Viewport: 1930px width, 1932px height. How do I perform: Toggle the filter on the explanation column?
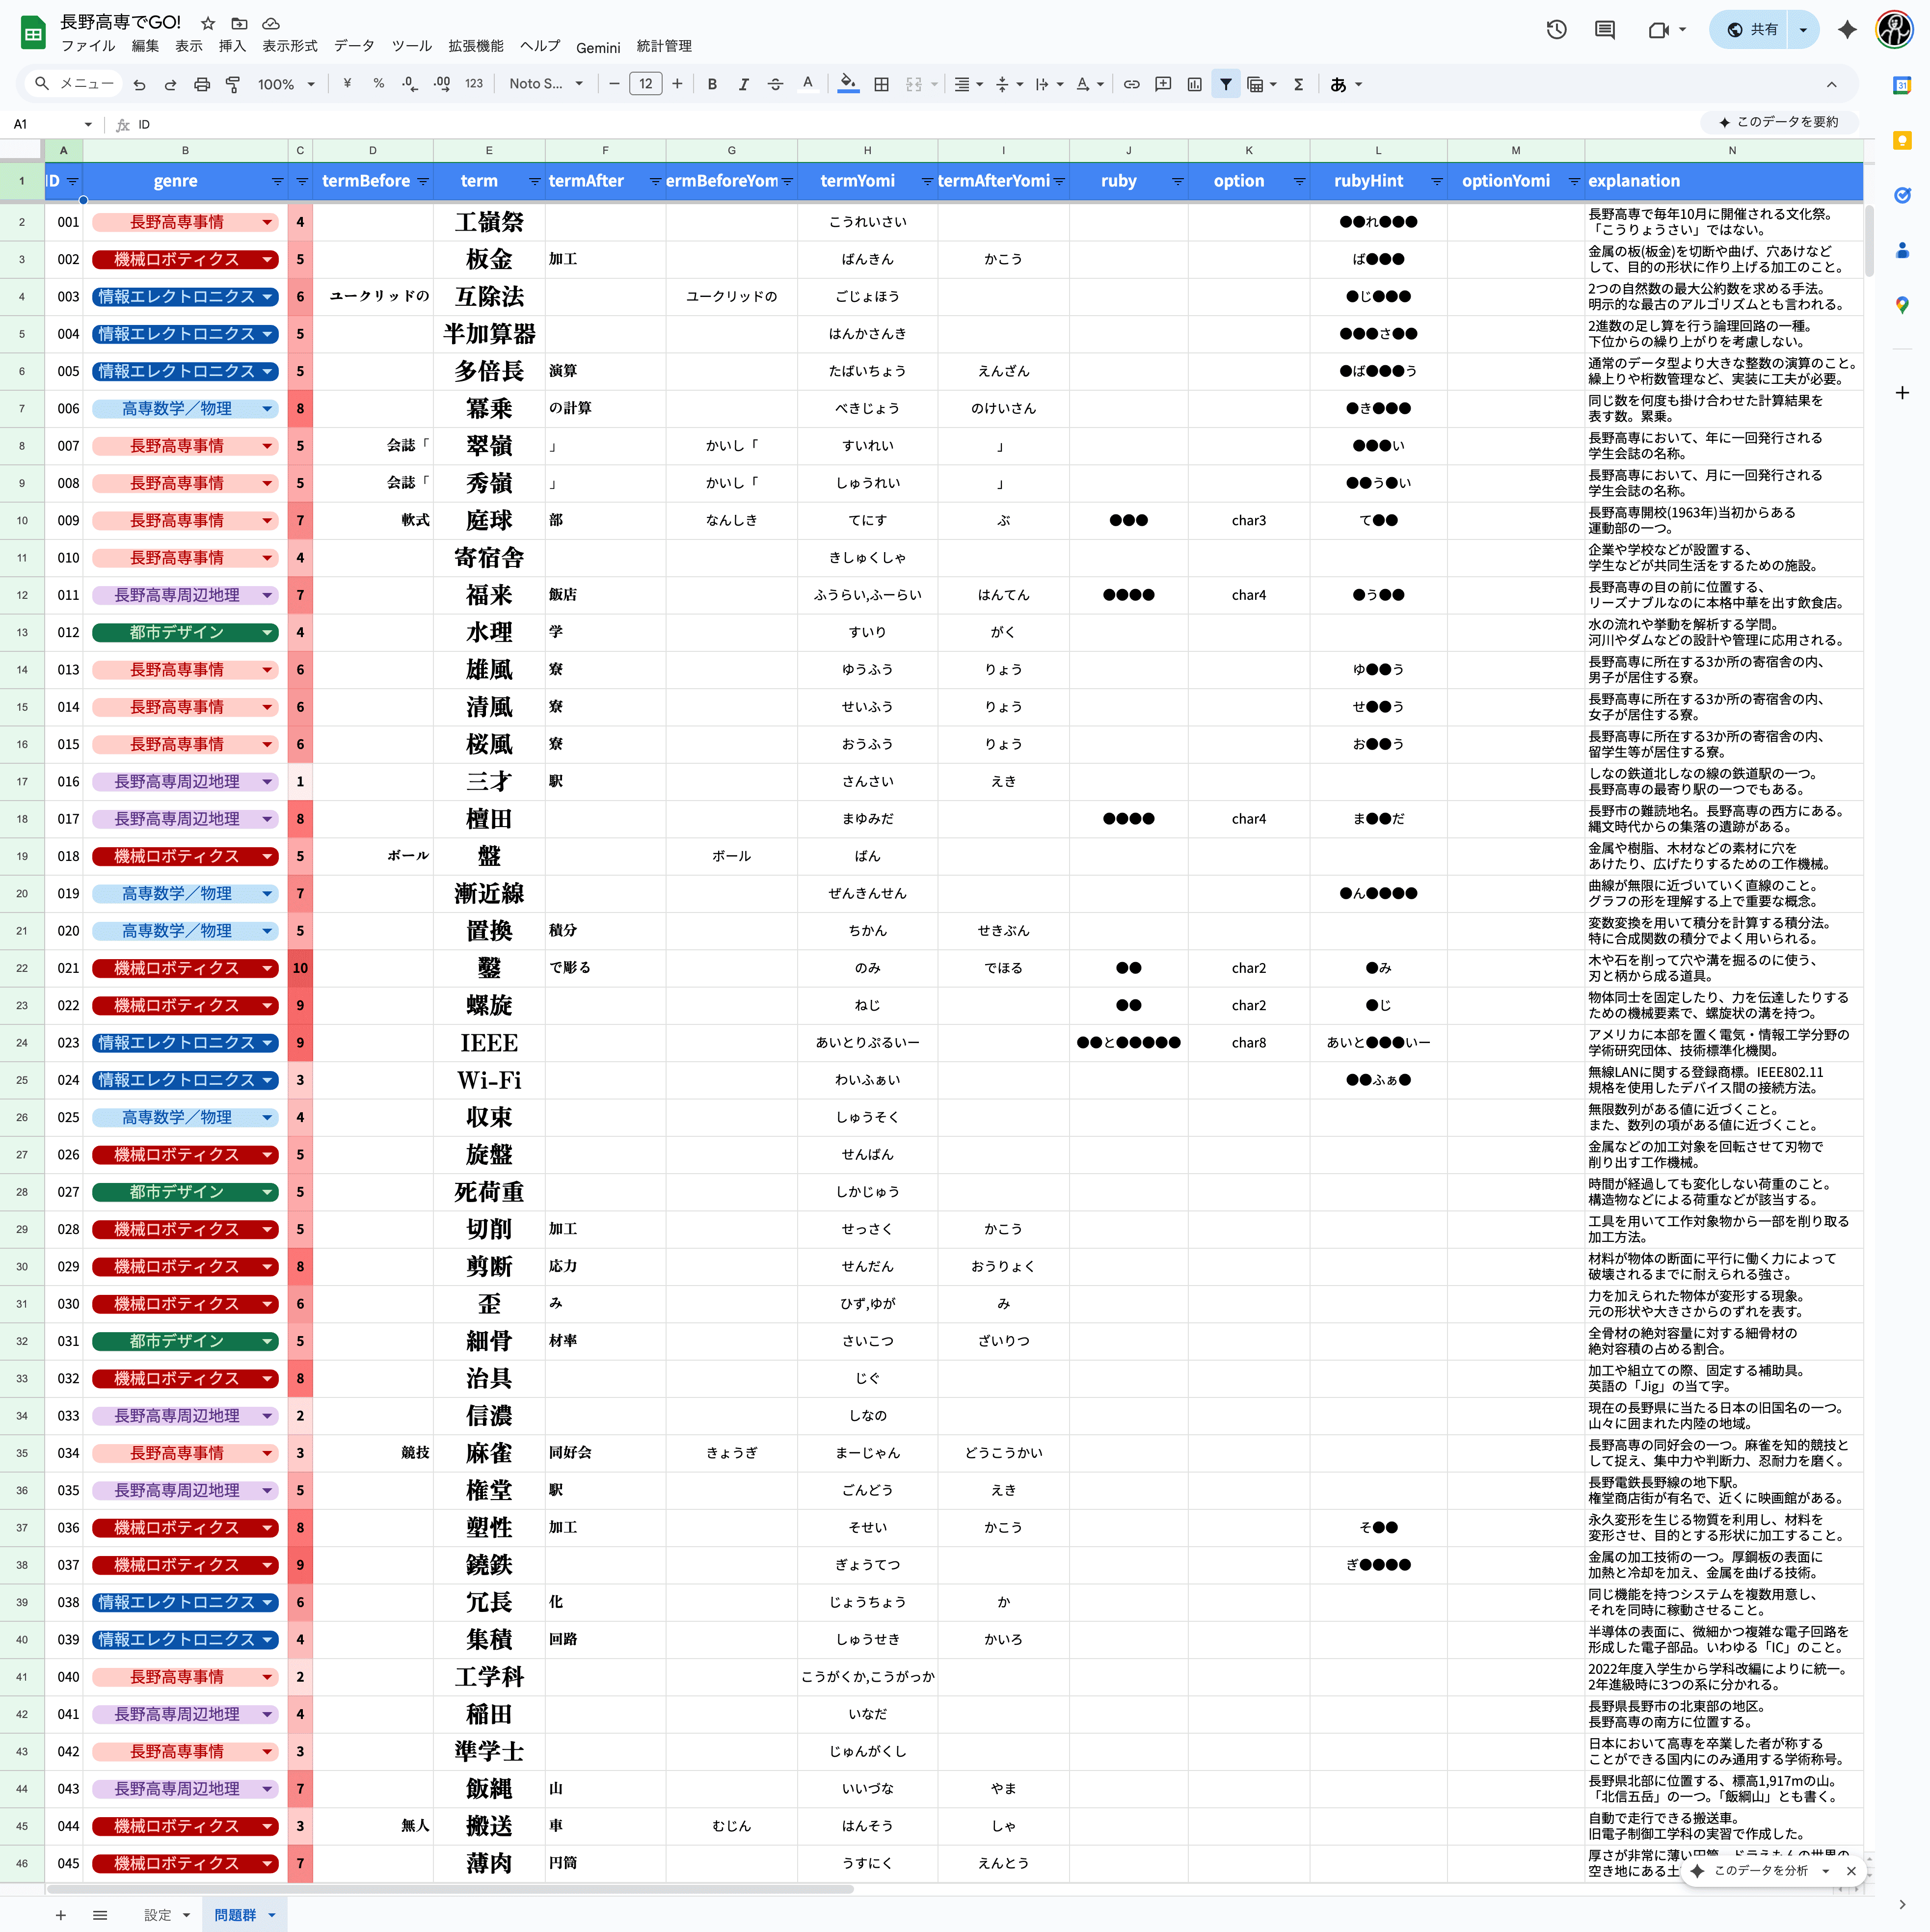tap(1856, 182)
